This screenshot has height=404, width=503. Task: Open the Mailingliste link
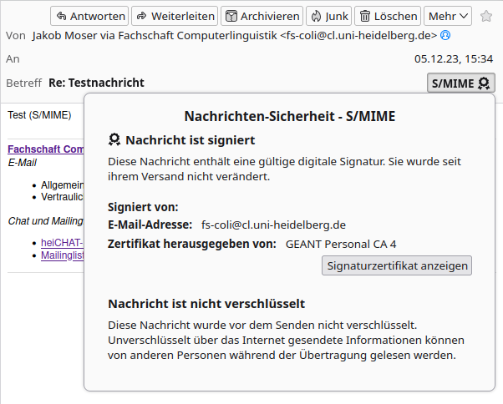62,255
